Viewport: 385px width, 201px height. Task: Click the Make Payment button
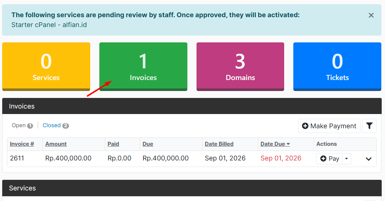coord(329,126)
